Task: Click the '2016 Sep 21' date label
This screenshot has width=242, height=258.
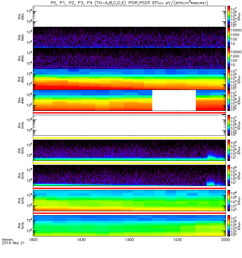Action: pyautogui.click(x=13, y=243)
